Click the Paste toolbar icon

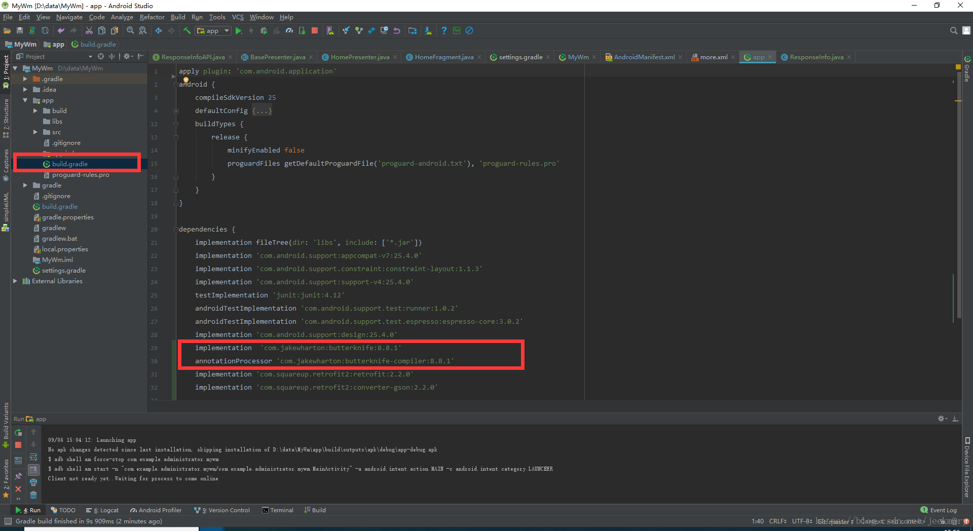click(x=115, y=31)
